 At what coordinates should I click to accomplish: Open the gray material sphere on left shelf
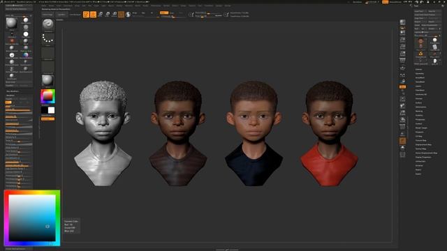[x=48, y=81]
